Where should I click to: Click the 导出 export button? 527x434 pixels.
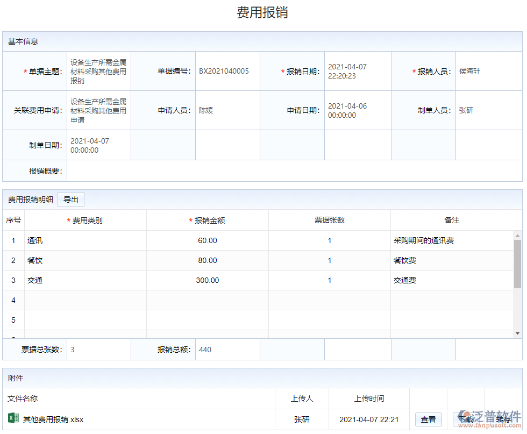pyautogui.click(x=70, y=199)
